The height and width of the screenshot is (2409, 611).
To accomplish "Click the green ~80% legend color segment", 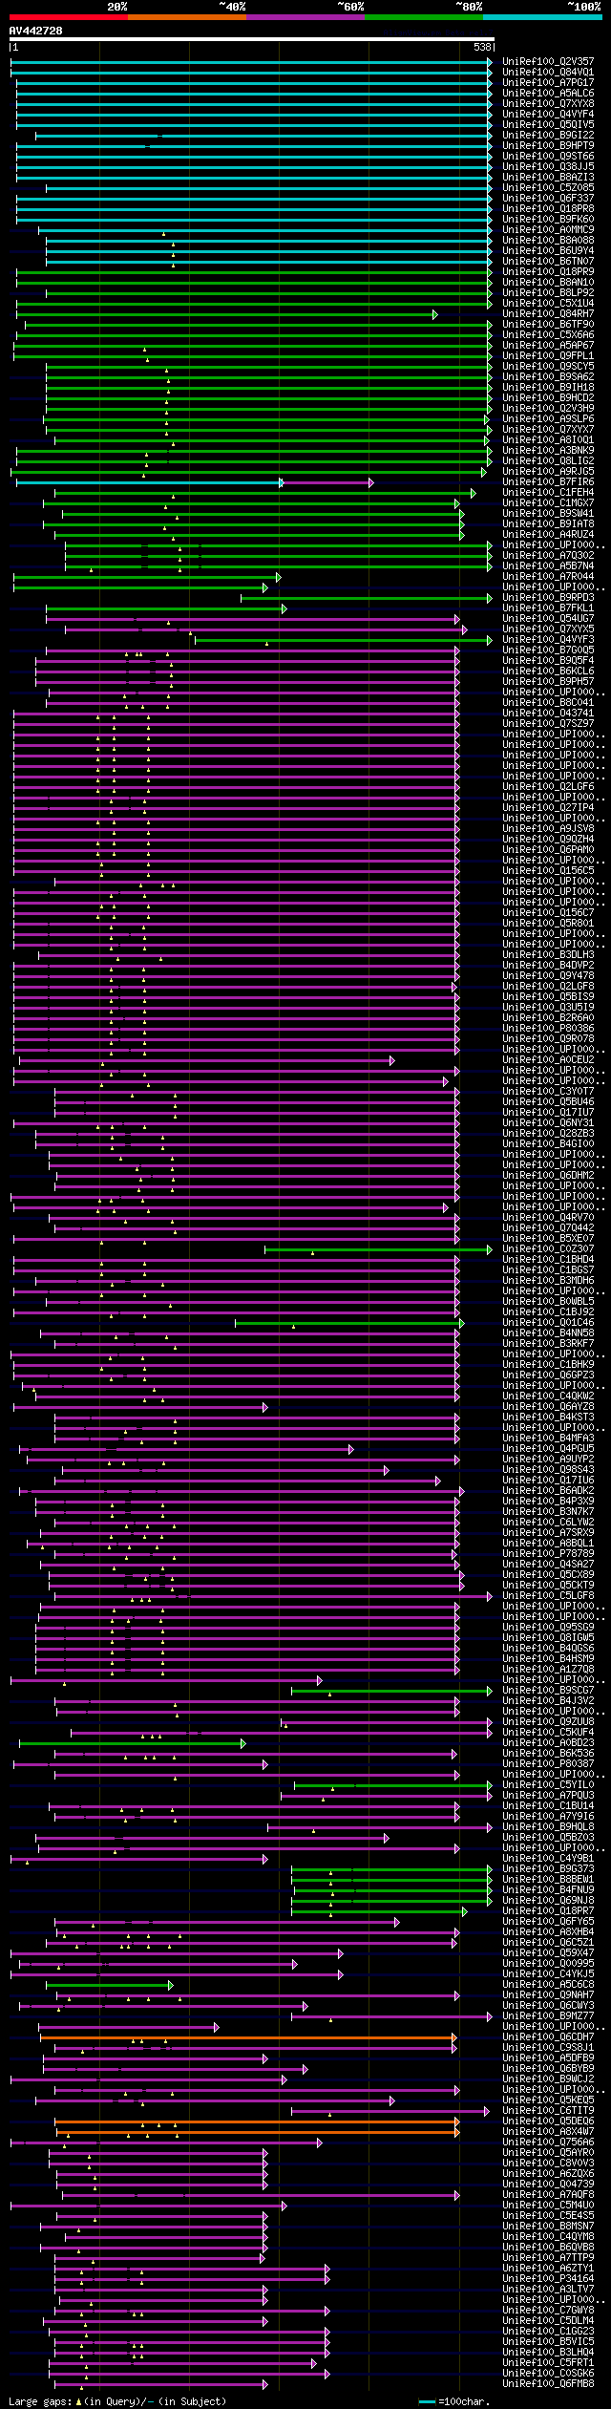I will point(423,17).
